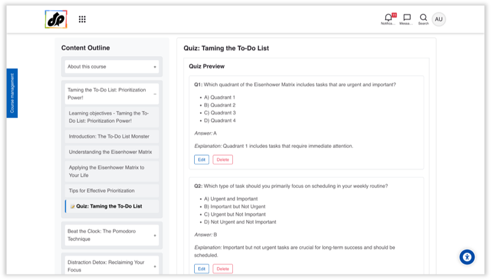Open the AU user avatar menu
Viewport: 491px width, 280px height.
[438, 19]
